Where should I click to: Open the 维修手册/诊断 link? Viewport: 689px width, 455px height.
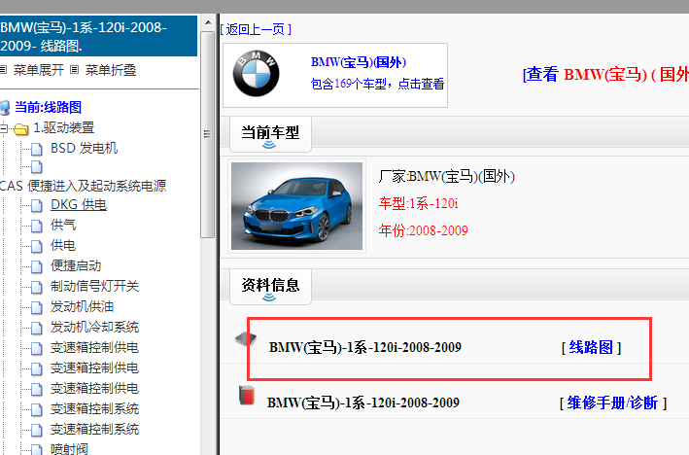(x=613, y=402)
